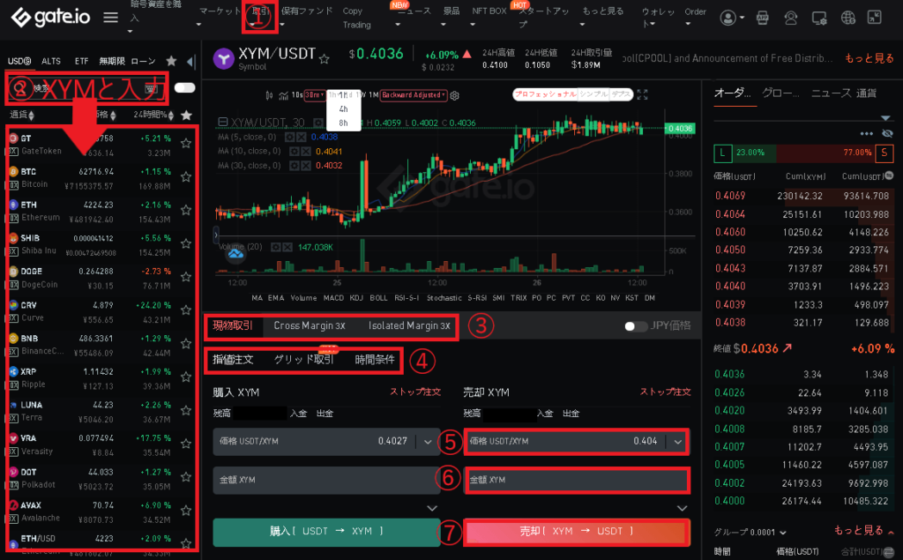
Task: Open Volume (20) indicator settings
Action: pyautogui.click(x=275, y=247)
